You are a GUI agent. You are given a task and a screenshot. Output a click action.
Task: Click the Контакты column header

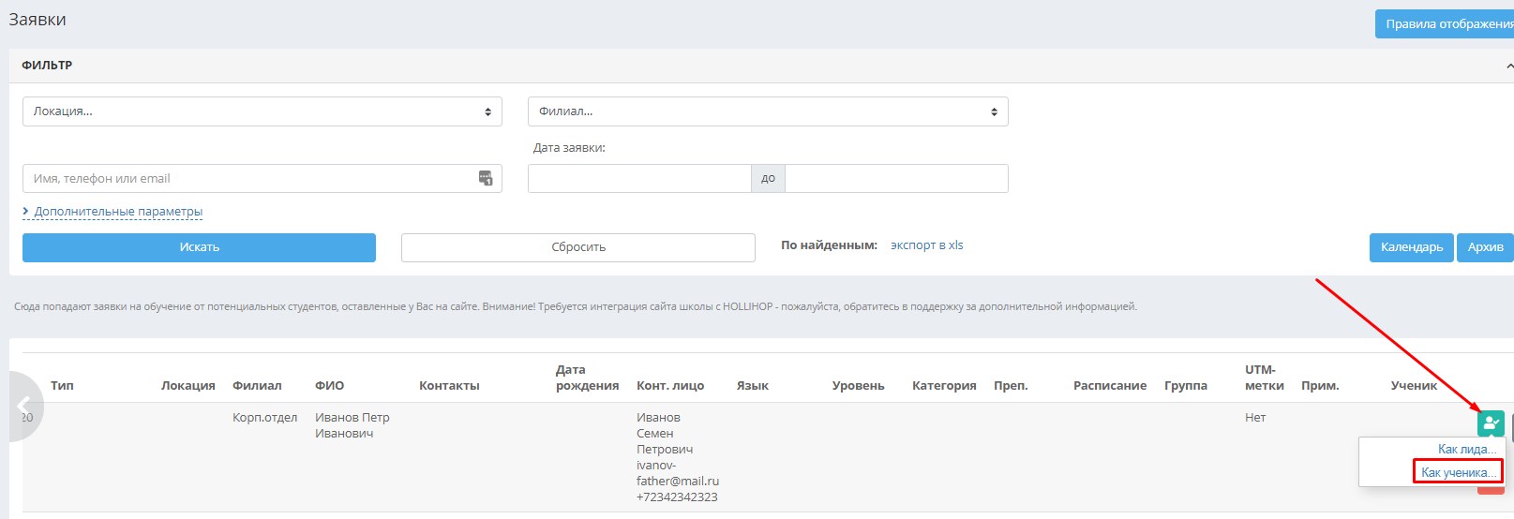pos(449,385)
